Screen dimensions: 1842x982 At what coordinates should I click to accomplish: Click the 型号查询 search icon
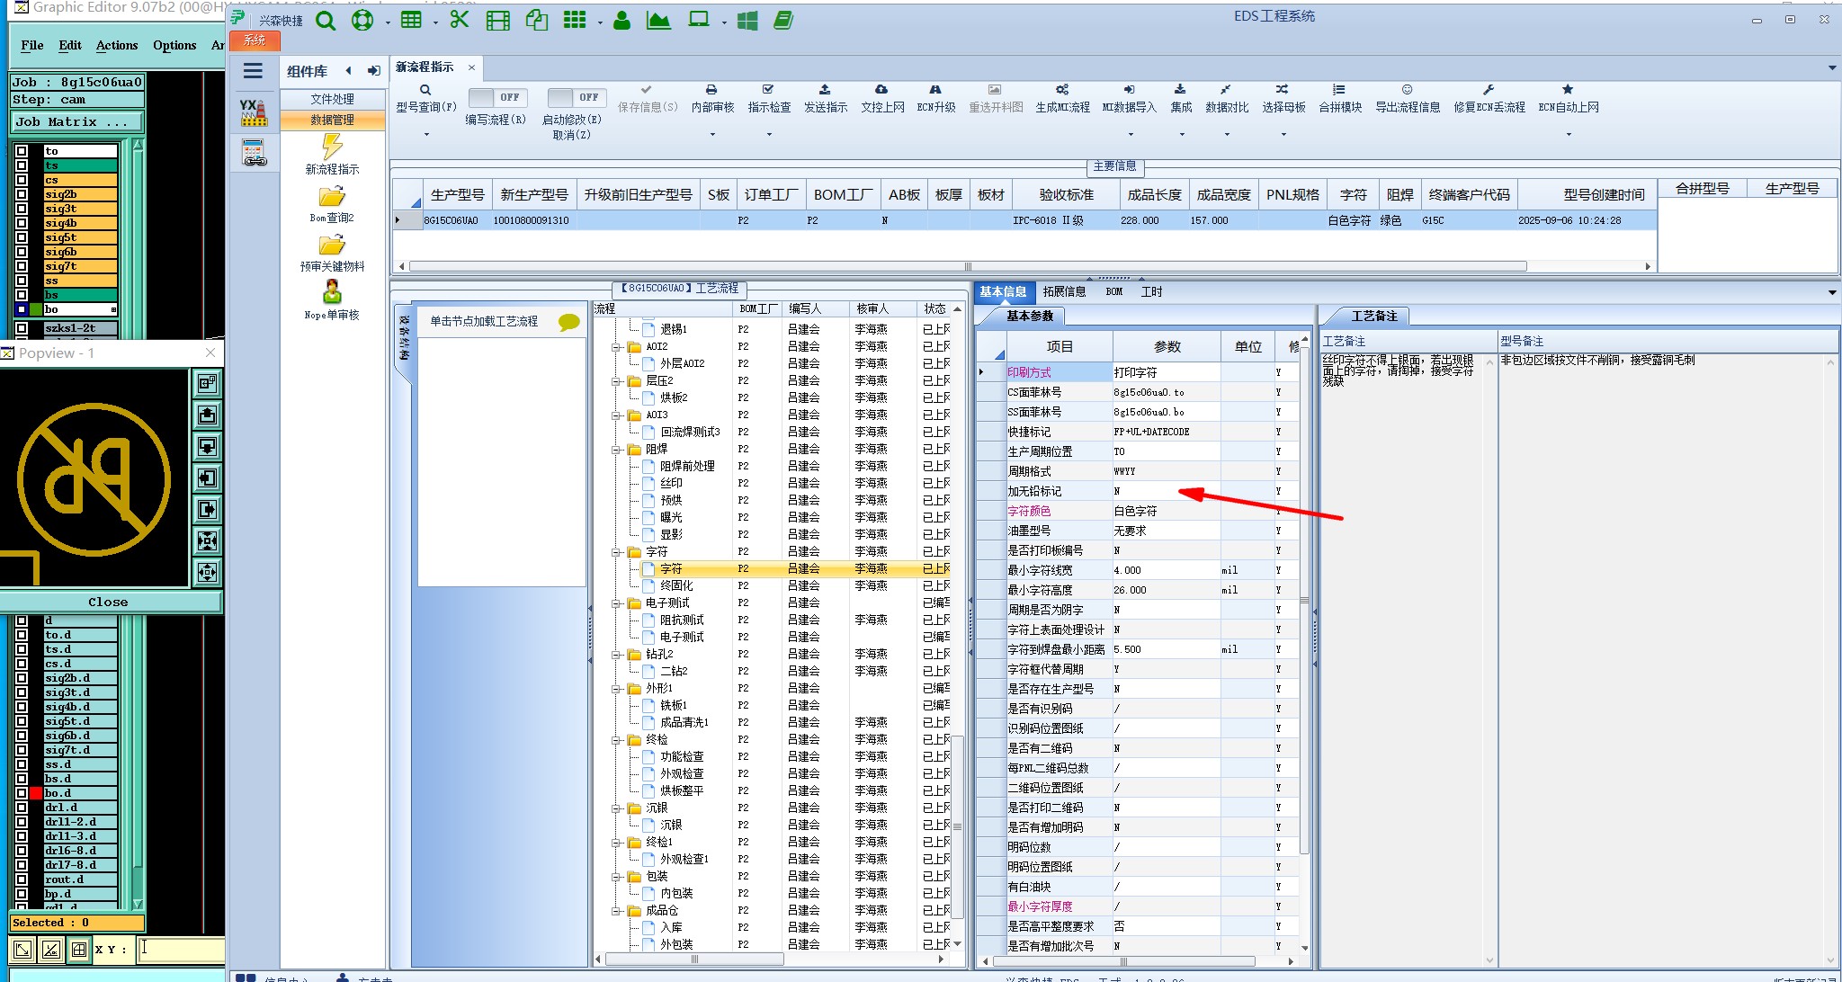point(425,90)
